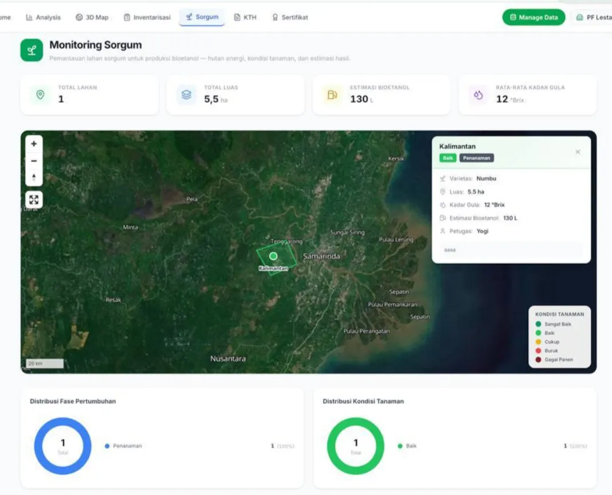Click the Sertifikat award icon
612x495 pixels.
tap(275, 17)
